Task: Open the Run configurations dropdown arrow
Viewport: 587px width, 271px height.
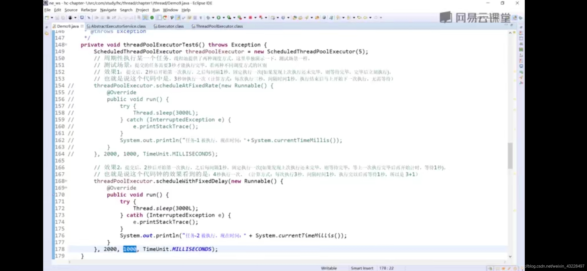Action: coord(224,18)
